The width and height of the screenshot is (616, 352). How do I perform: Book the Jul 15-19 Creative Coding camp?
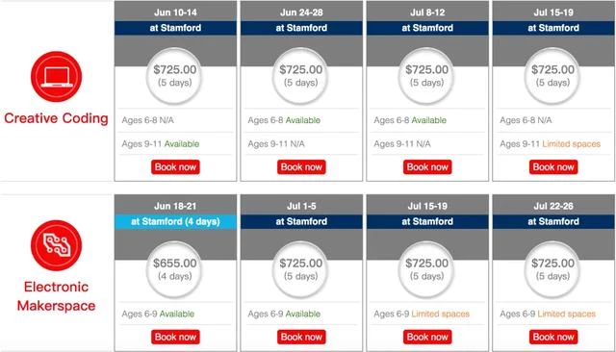[x=553, y=167]
